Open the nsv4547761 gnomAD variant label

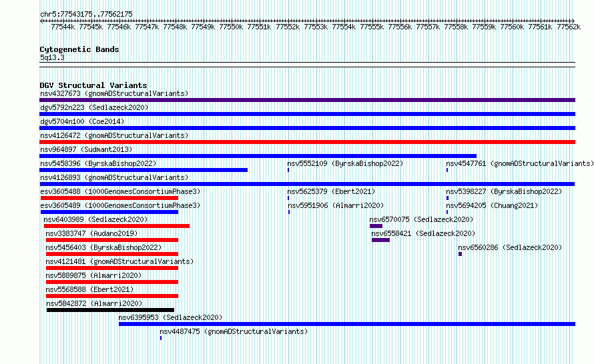[520, 163]
